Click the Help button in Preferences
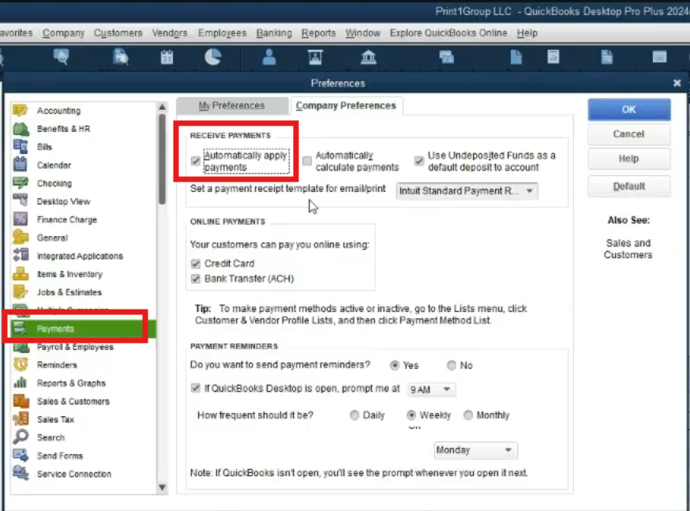690x511 pixels. (629, 159)
